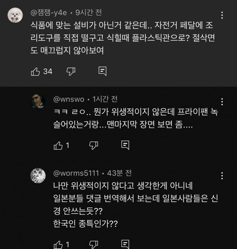Like the comment by @잼잼-y4e
The width and height of the screenshot is (237, 249).
point(36,71)
